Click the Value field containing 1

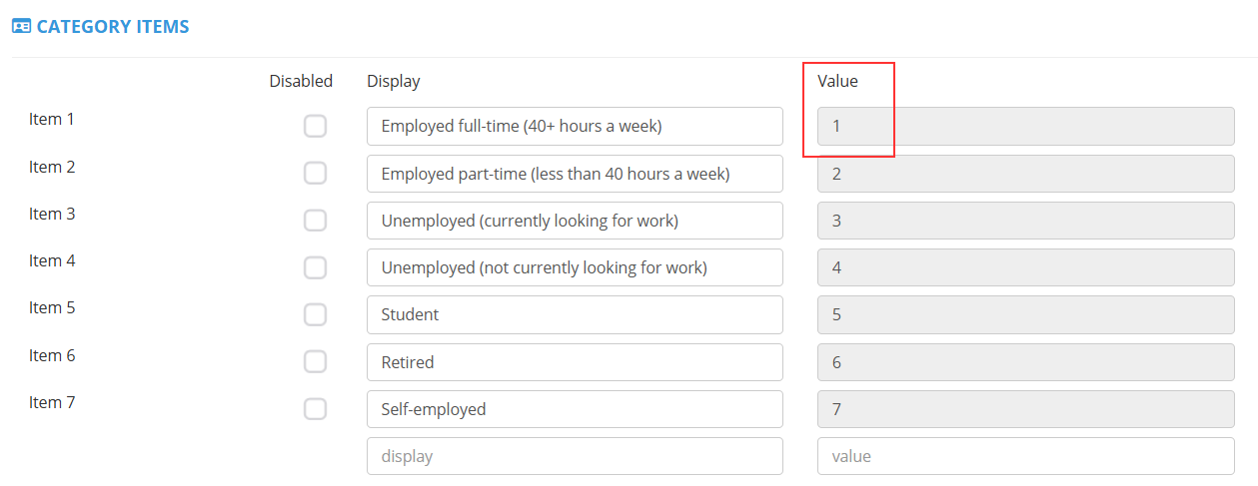pos(1025,126)
